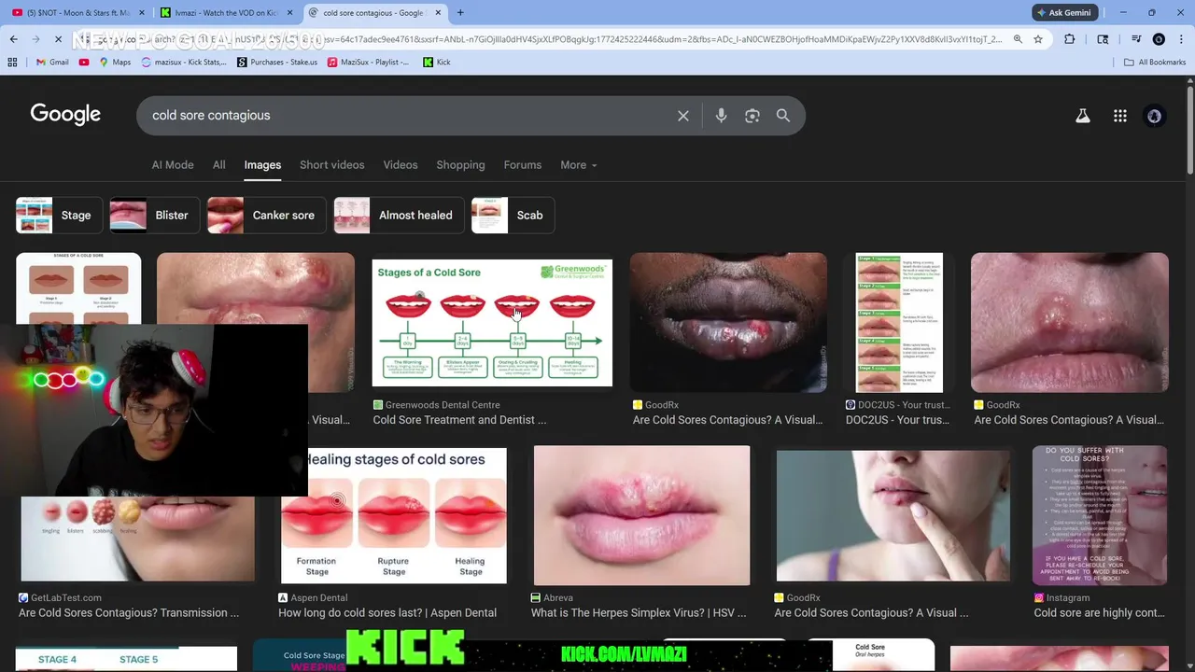The width and height of the screenshot is (1195, 672).
Task: Select the Images tab
Action: (x=262, y=164)
